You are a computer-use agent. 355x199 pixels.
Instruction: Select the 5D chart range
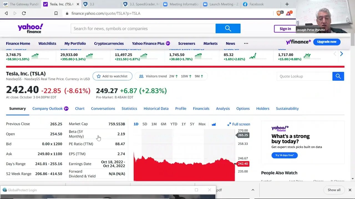pos(145,124)
